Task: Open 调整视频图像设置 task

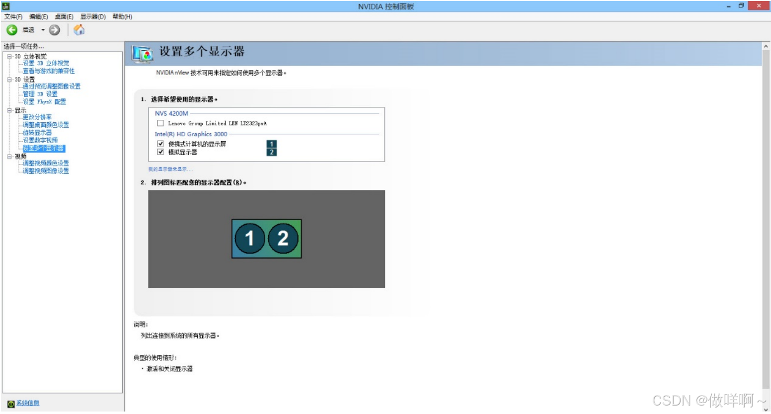Action: (x=46, y=171)
